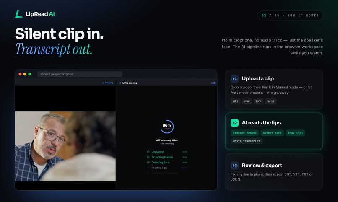Click the 01 number badge on Upload card
Screen dimensions: 338x202
tap(235, 79)
